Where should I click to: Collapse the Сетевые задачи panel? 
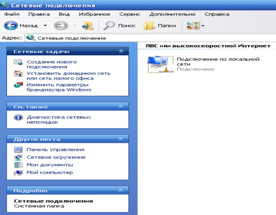coord(121,51)
